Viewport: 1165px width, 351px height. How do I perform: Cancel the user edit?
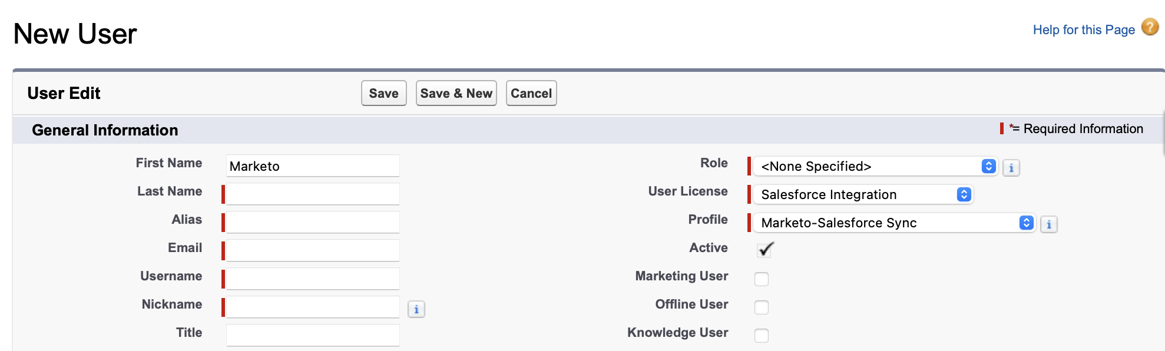[531, 92]
